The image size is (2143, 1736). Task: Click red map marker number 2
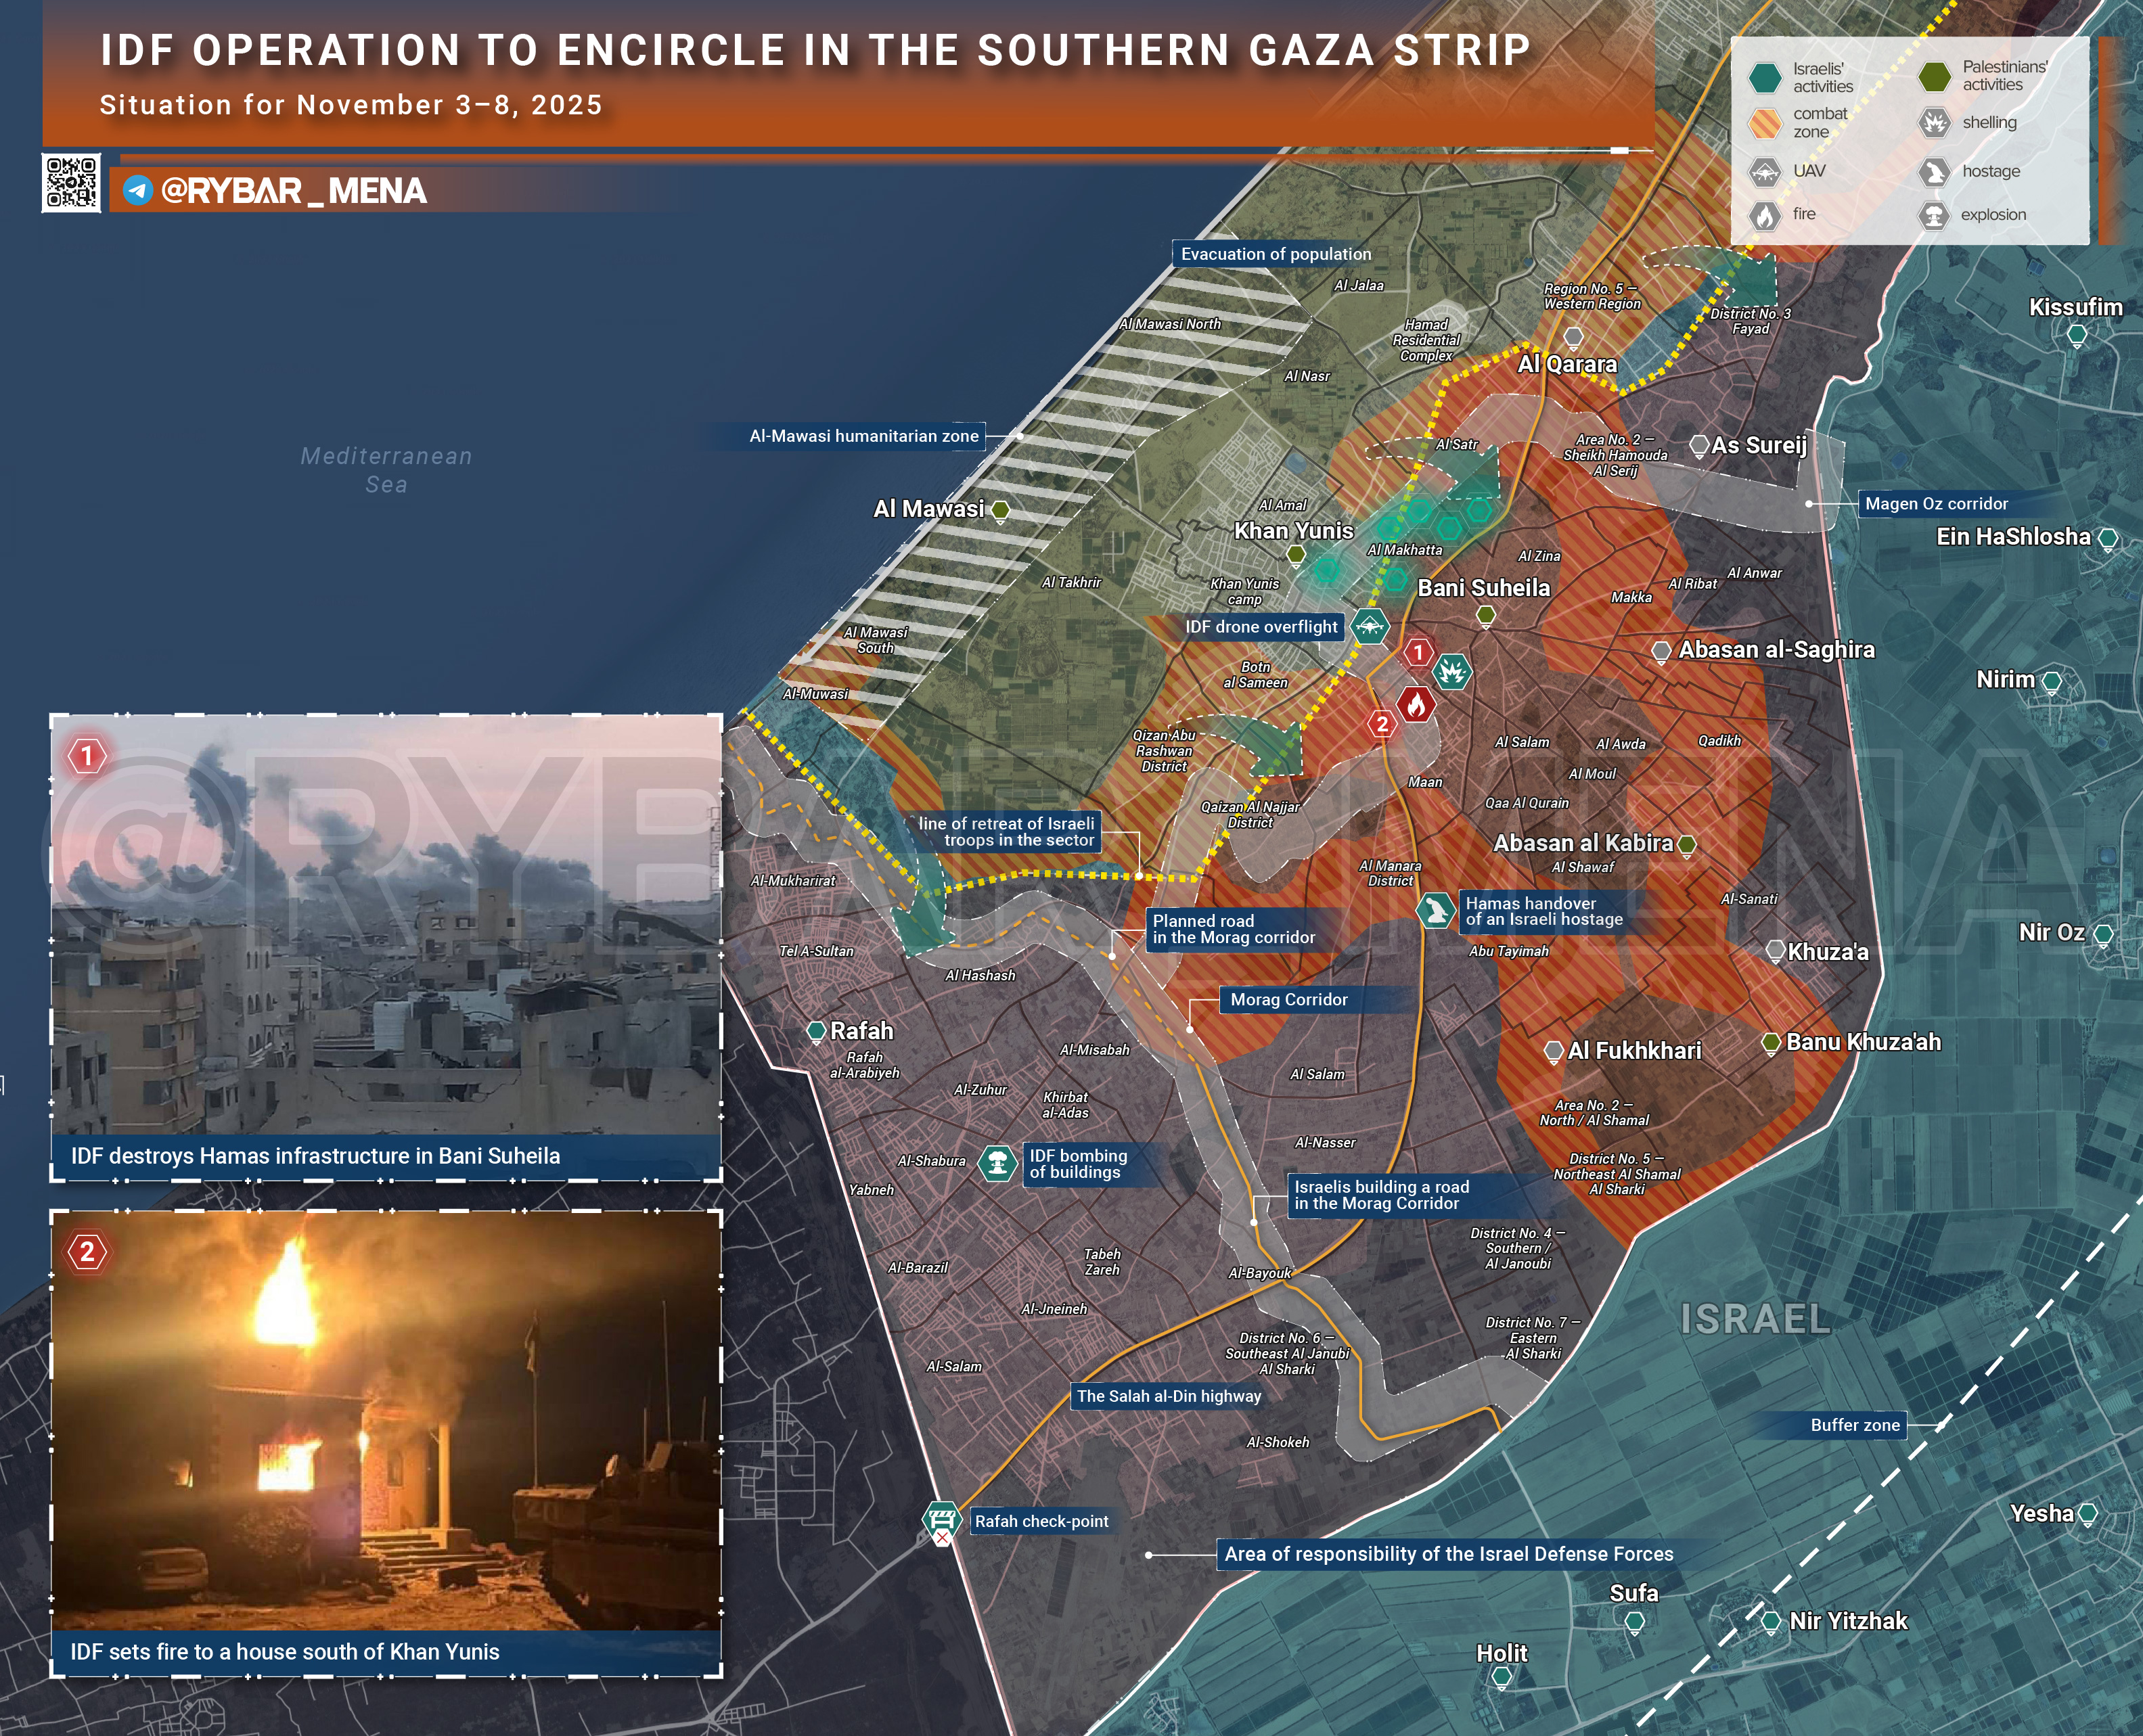coord(1382,724)
